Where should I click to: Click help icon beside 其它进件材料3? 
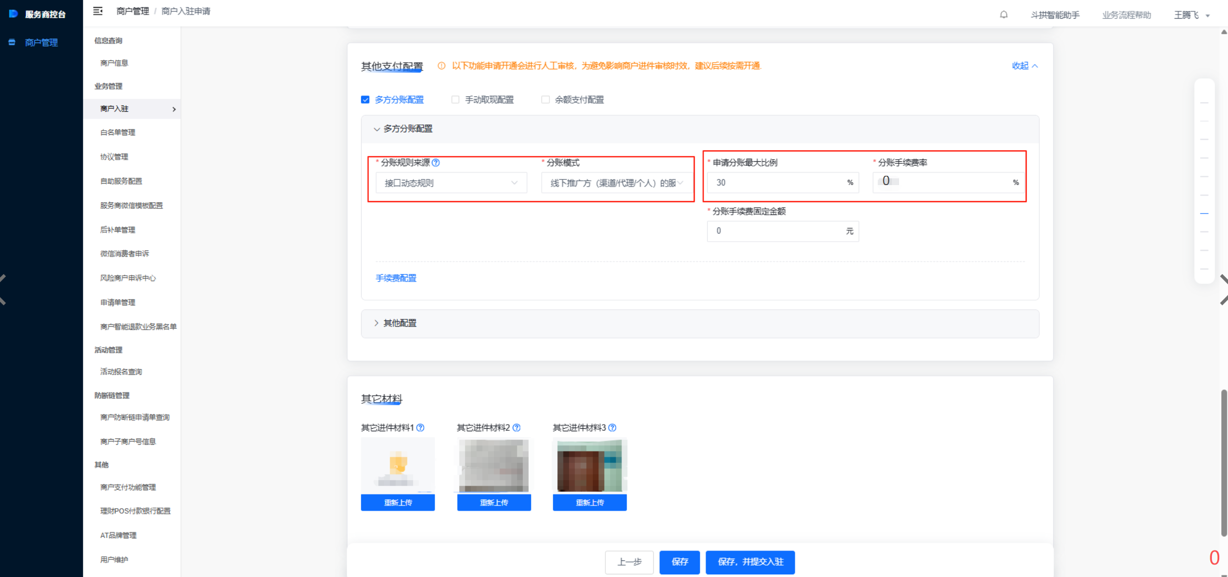click(x=612, y=428)
